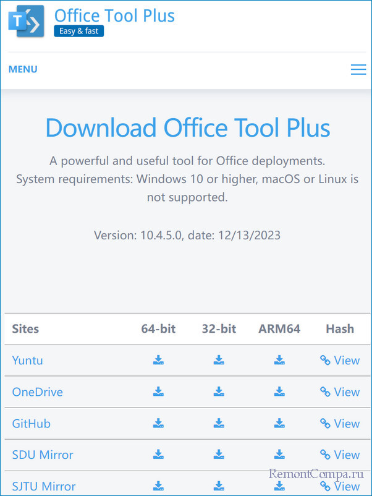372x496 pixels.
Task: Open the SDU Mirror site link
Action: (43, 455)
